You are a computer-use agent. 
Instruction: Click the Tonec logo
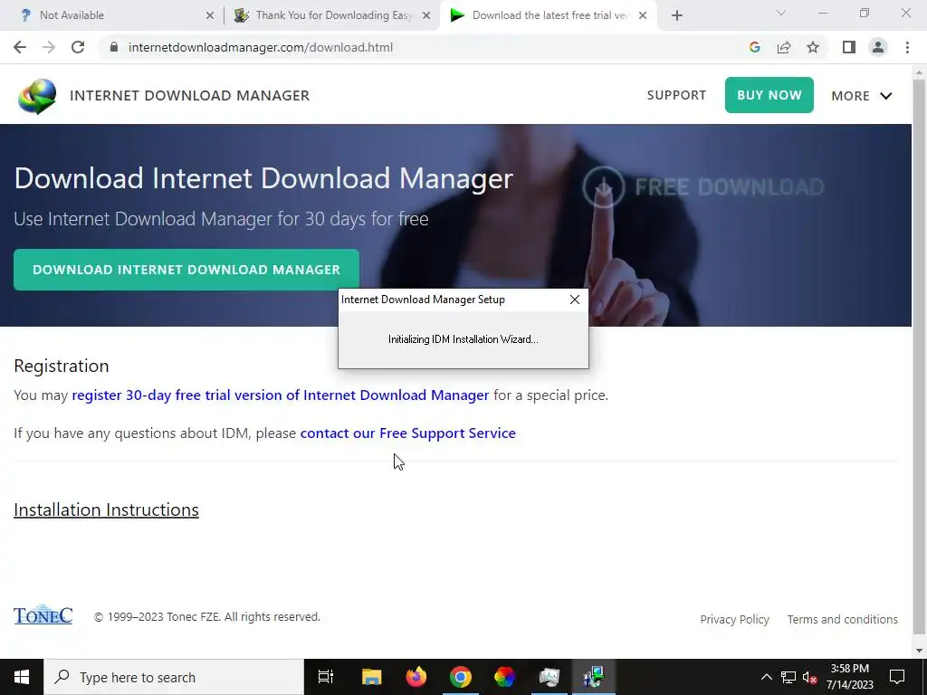pos(43,614)
